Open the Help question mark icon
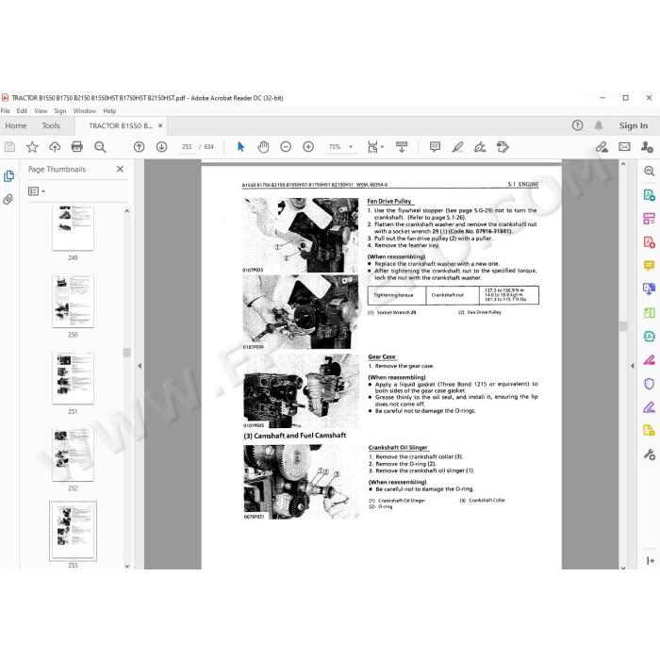Viewport: 660px width, 660px height. coord(577,125)
